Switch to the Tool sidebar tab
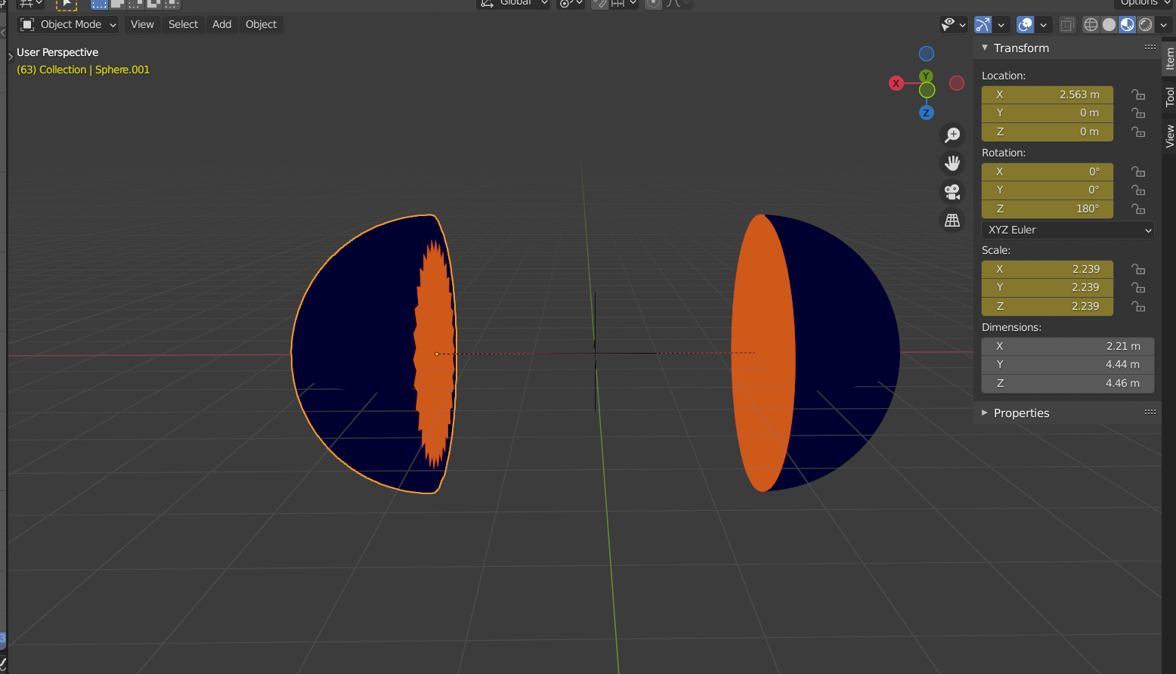This screenshot has height=674, width=1176. (x=1169, y=97)
